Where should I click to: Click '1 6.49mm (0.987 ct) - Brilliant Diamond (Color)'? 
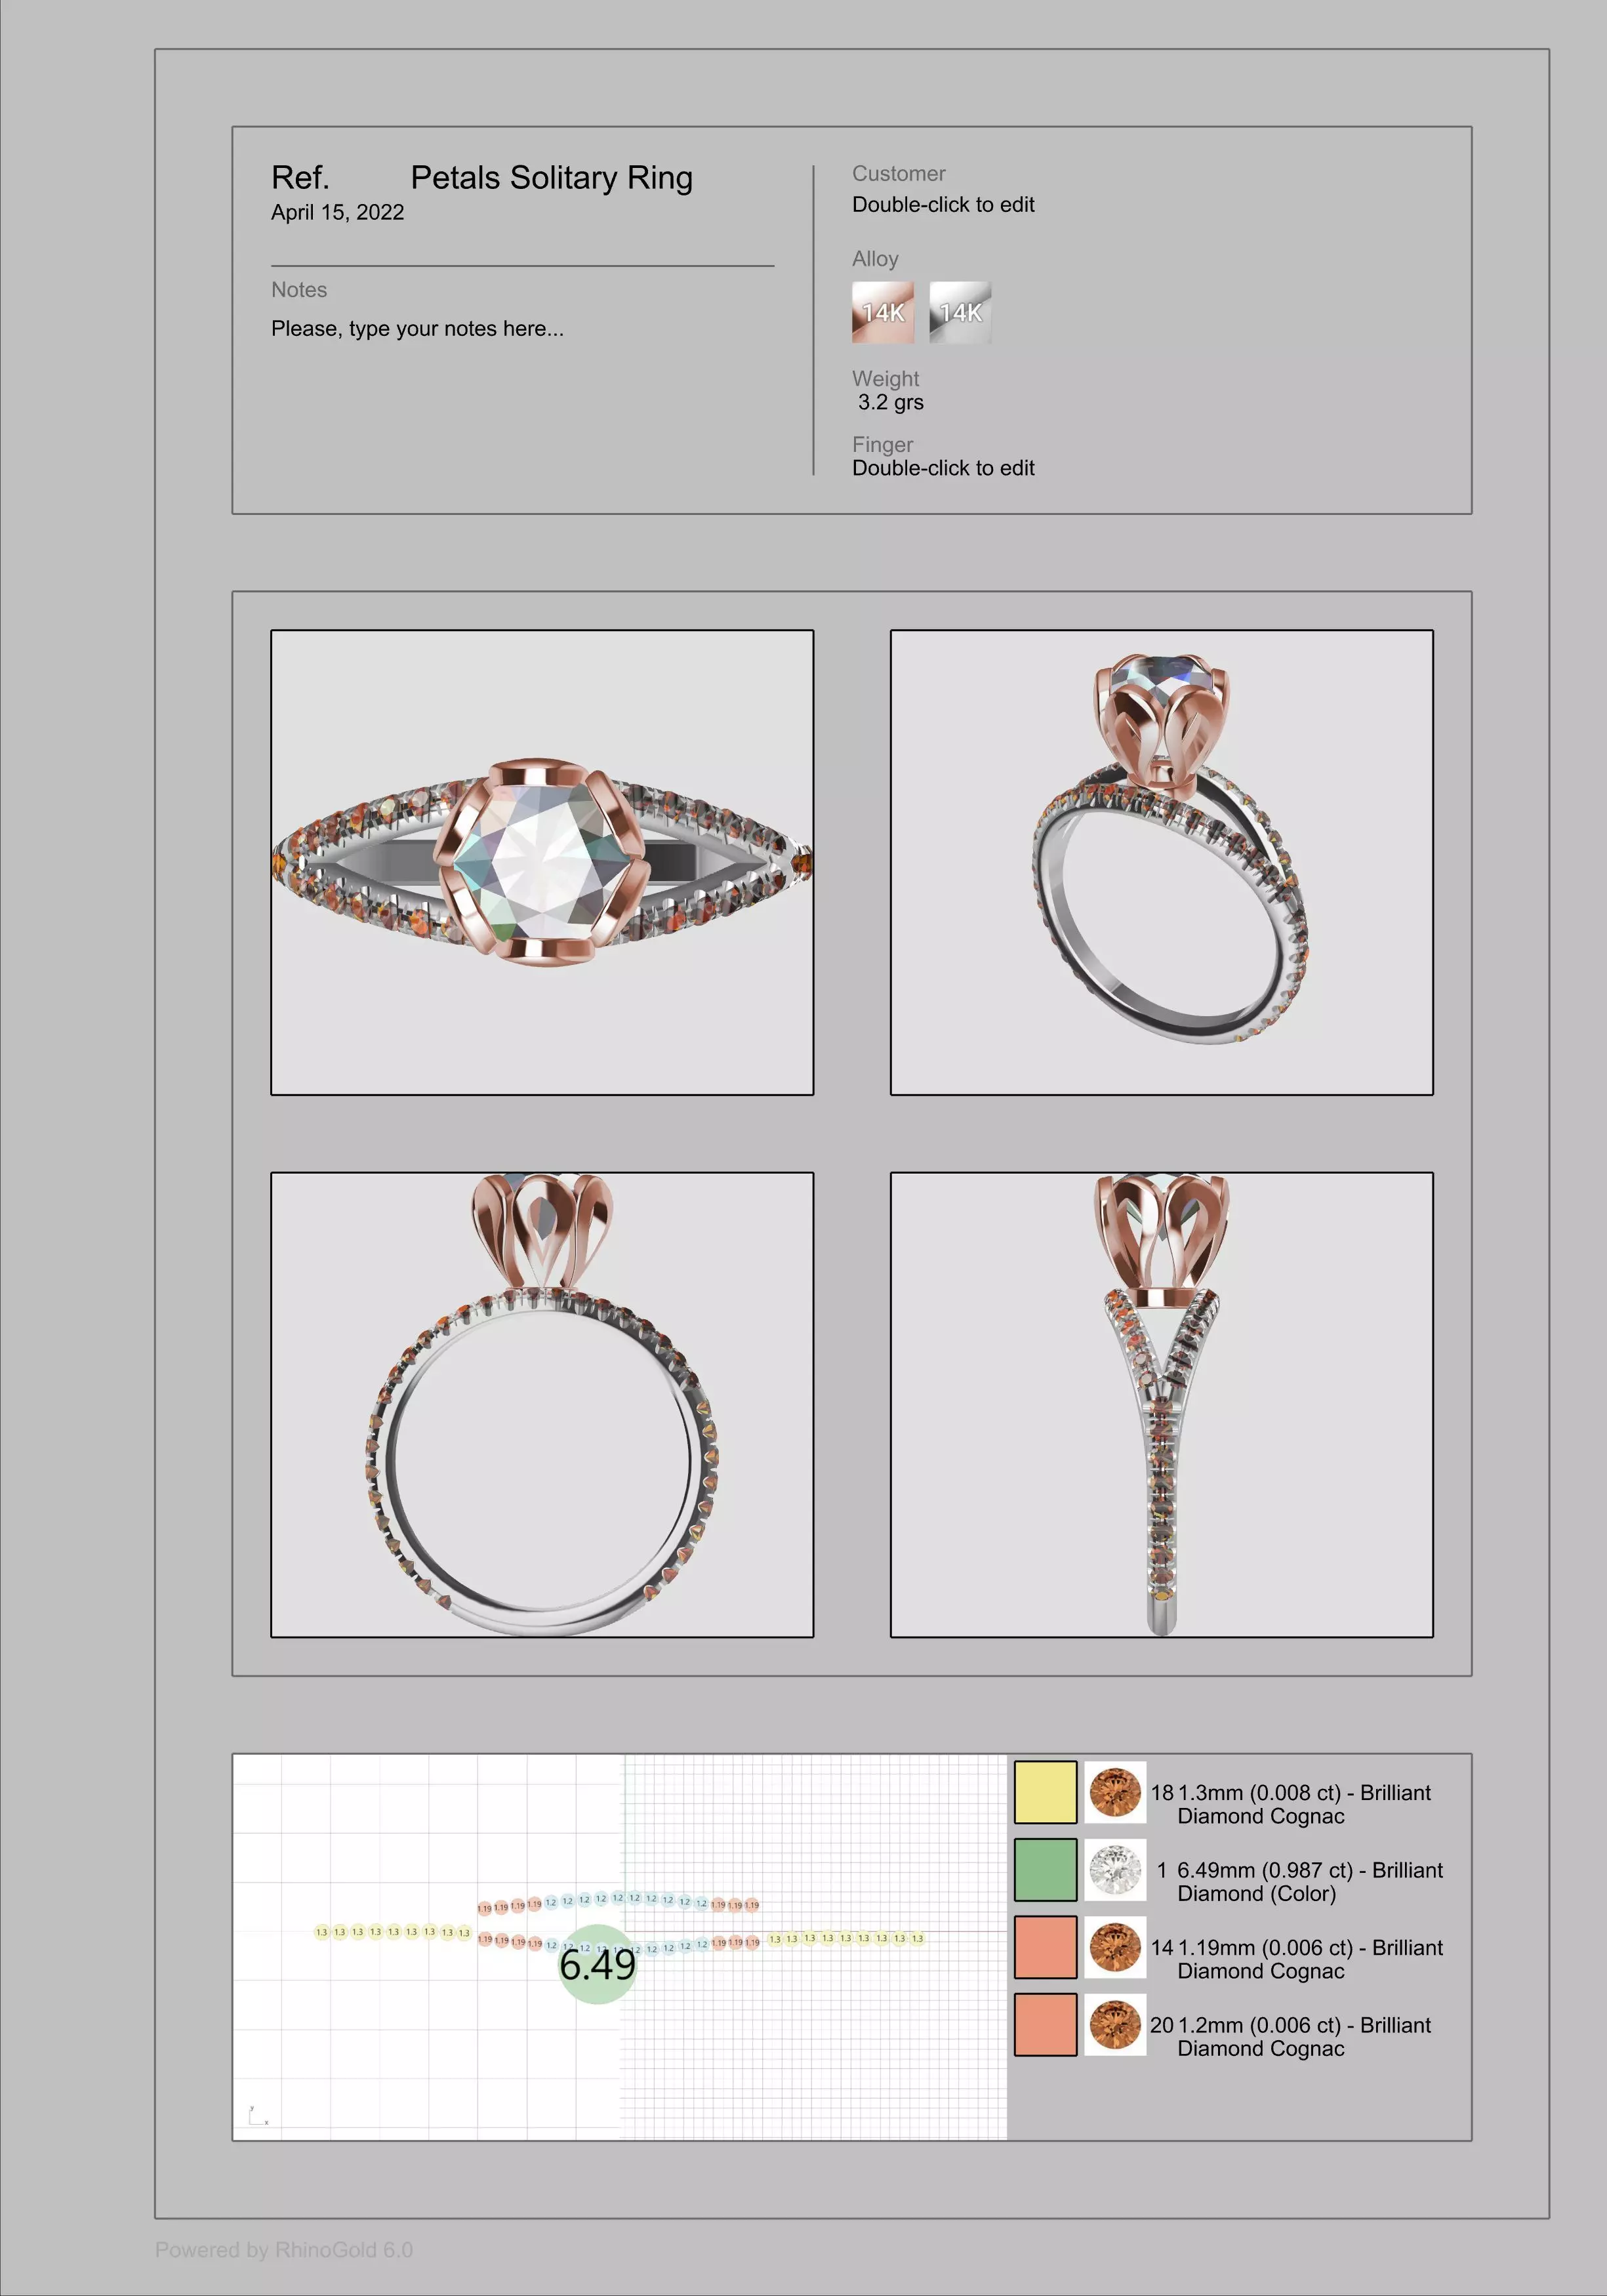point(1299,1881)
